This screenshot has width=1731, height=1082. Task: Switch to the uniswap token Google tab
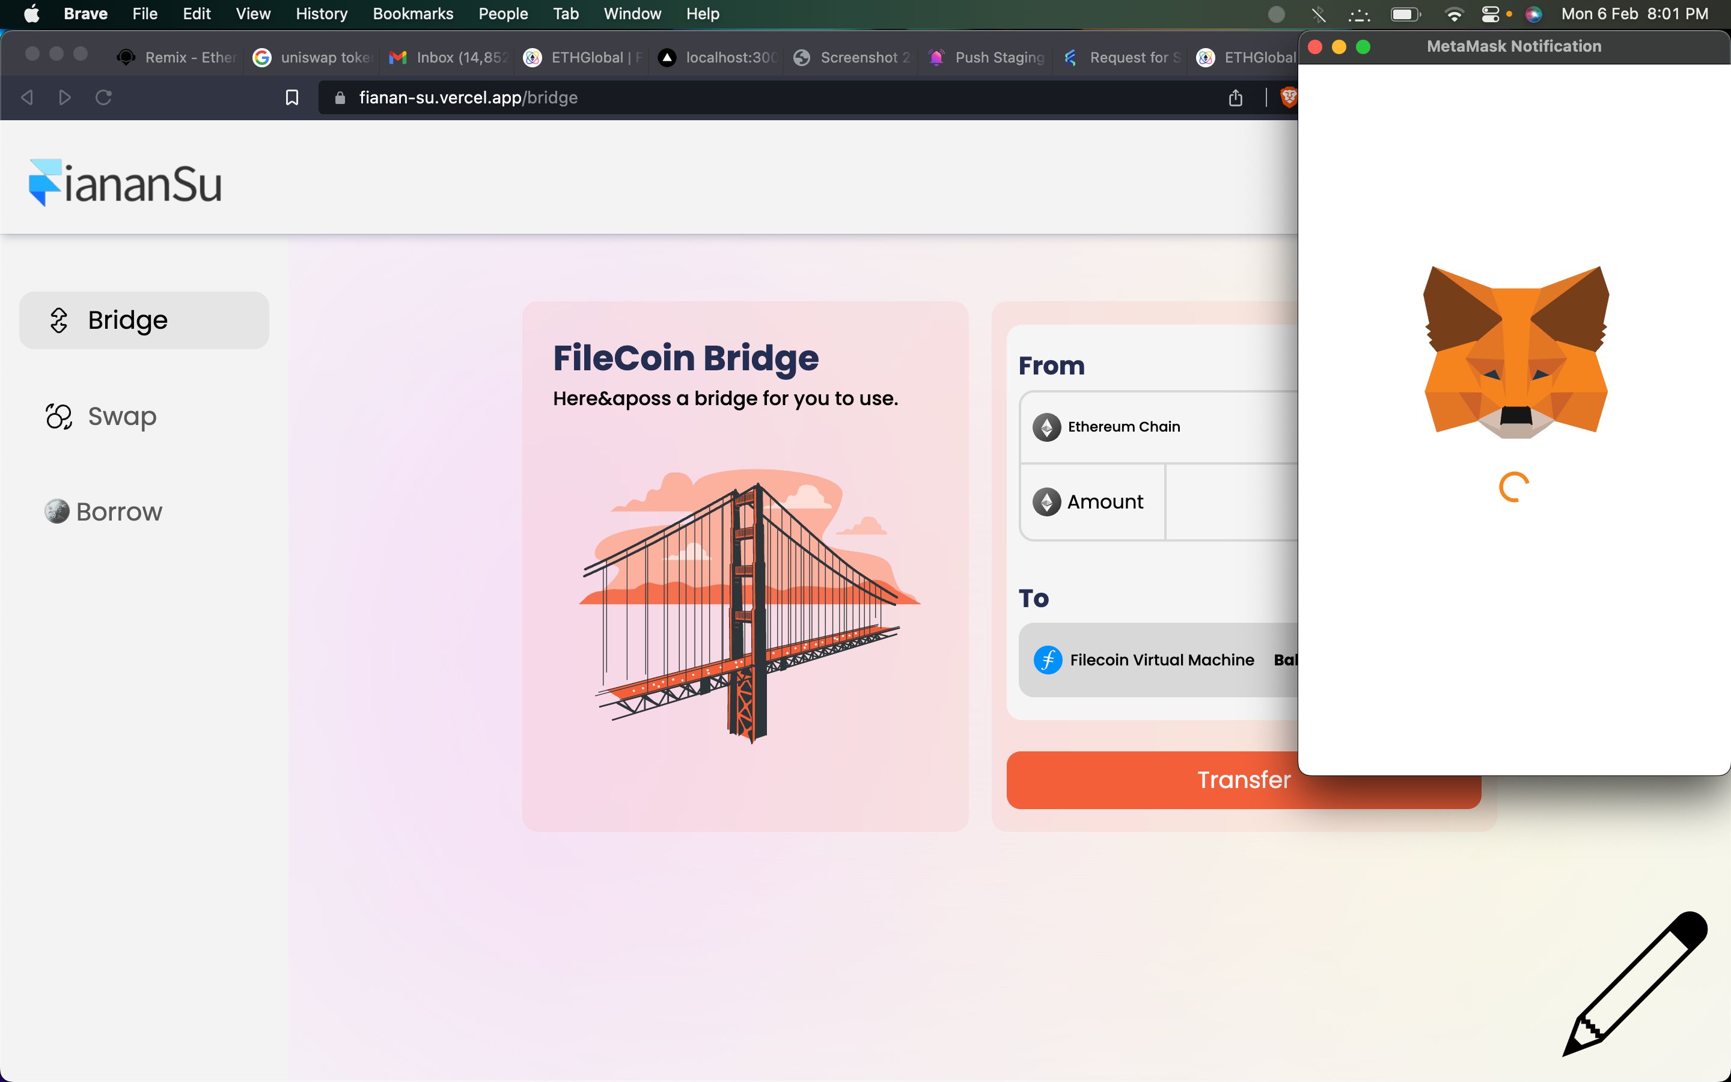[x=313, y=57]
